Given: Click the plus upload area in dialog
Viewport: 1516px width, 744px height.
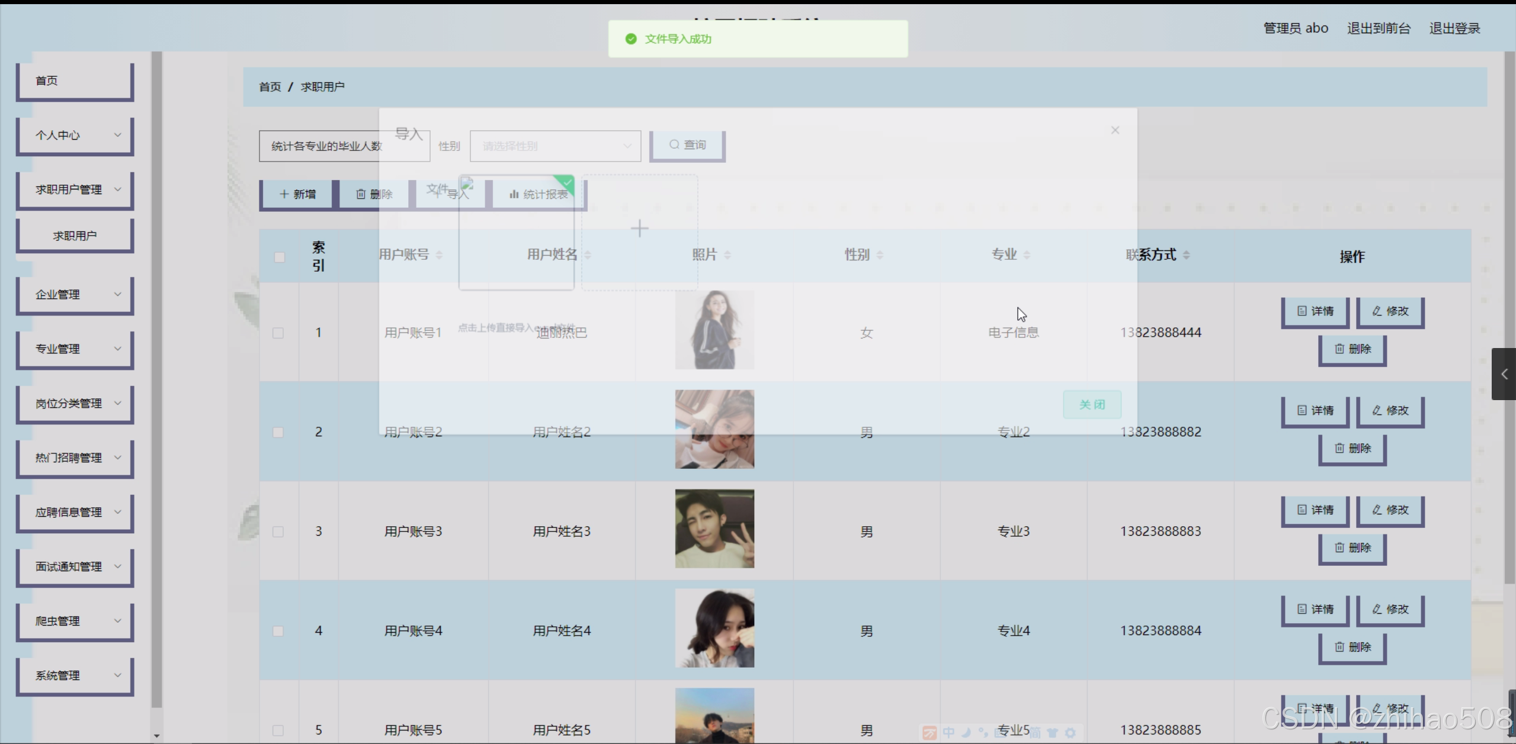Looking at the screenshot, I should (x=639, y=229).
